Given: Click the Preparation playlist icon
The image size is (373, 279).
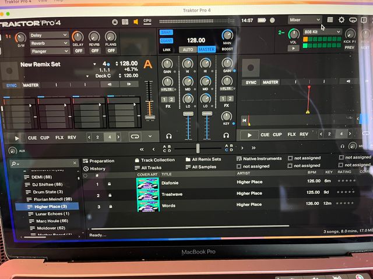Looking at the screenshot, I should (86, 161).
